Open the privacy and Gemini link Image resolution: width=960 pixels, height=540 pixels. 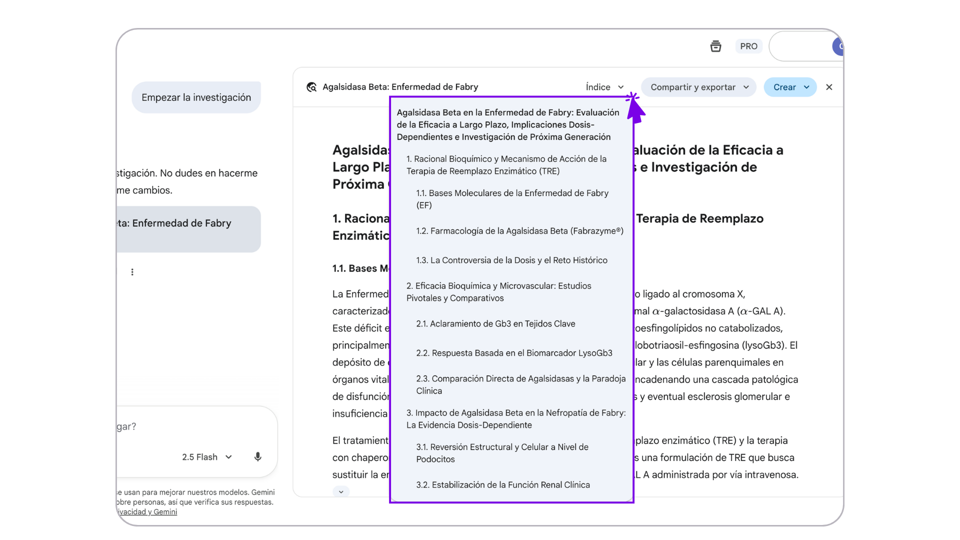click(x=147, y=512)
